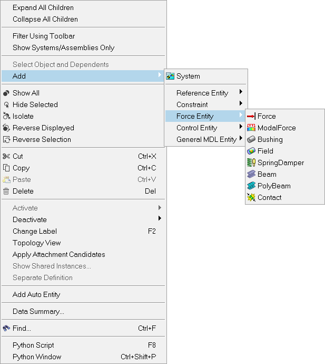Screen dimensions: 325x364
Task: Select Expand All Children
Action: click(x=43, y=8)
